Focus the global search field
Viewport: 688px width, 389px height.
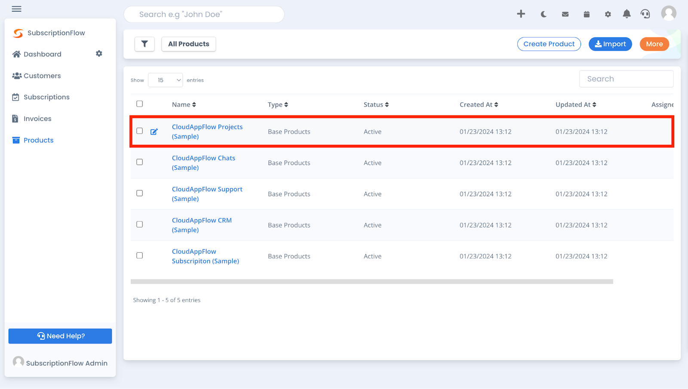point(204,14)
